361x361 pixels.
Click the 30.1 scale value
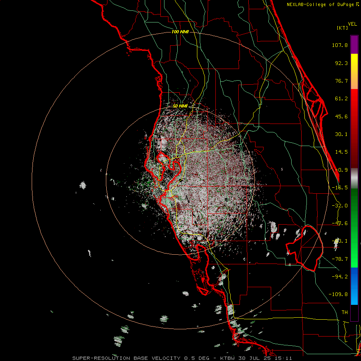click(x=341, y=134)
